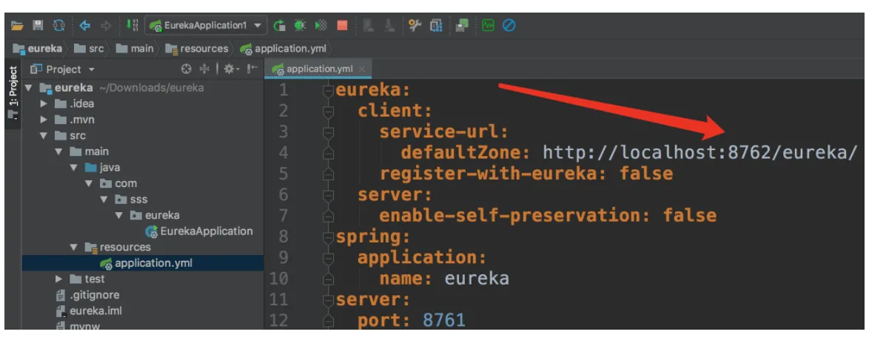Screen dimensions: 869x340
Task: Collapse the resources folder arrow in tree
Action: click(74, 247)
